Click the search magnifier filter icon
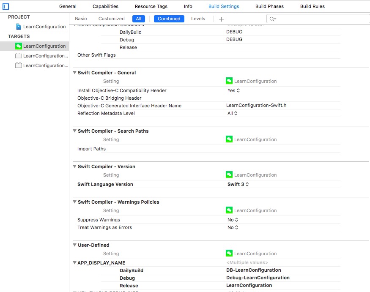Viewport: 370px width, 292px height. tap(273, 19)
